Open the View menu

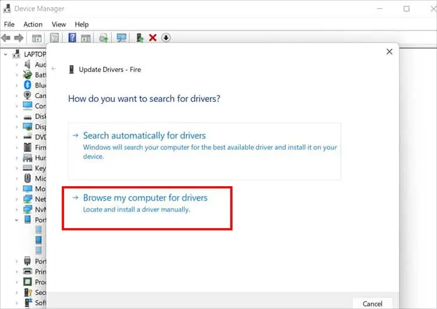pos(59,24)
